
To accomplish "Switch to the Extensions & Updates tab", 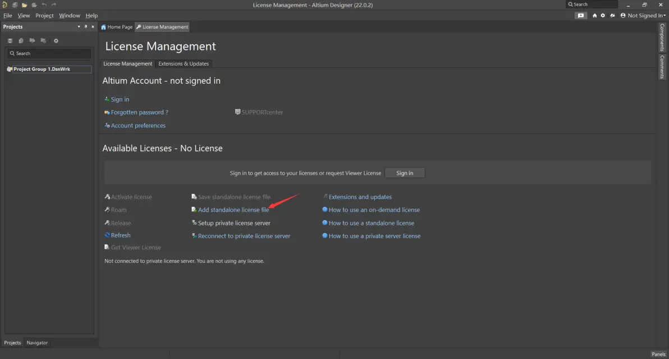I will tap(184, 63).
